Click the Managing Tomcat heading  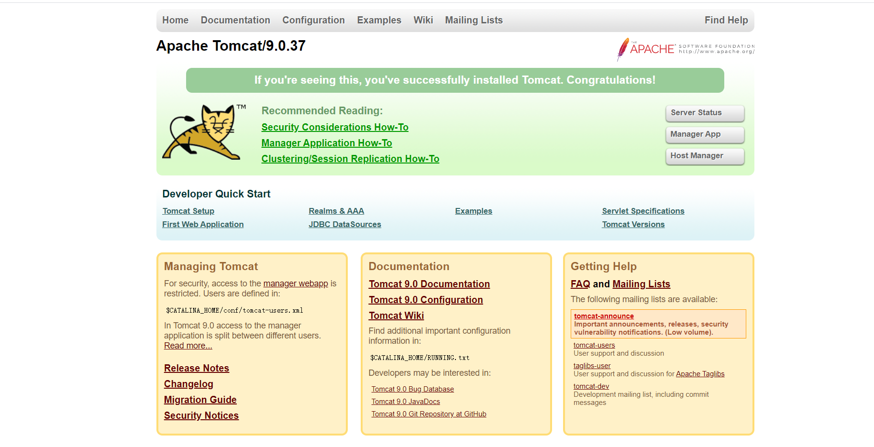(211, 267)
